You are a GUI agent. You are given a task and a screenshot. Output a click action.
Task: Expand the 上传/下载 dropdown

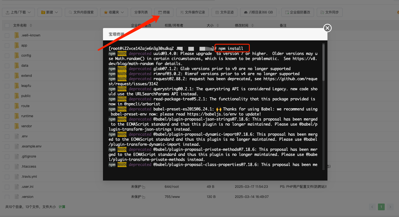[x=18, y=12]
